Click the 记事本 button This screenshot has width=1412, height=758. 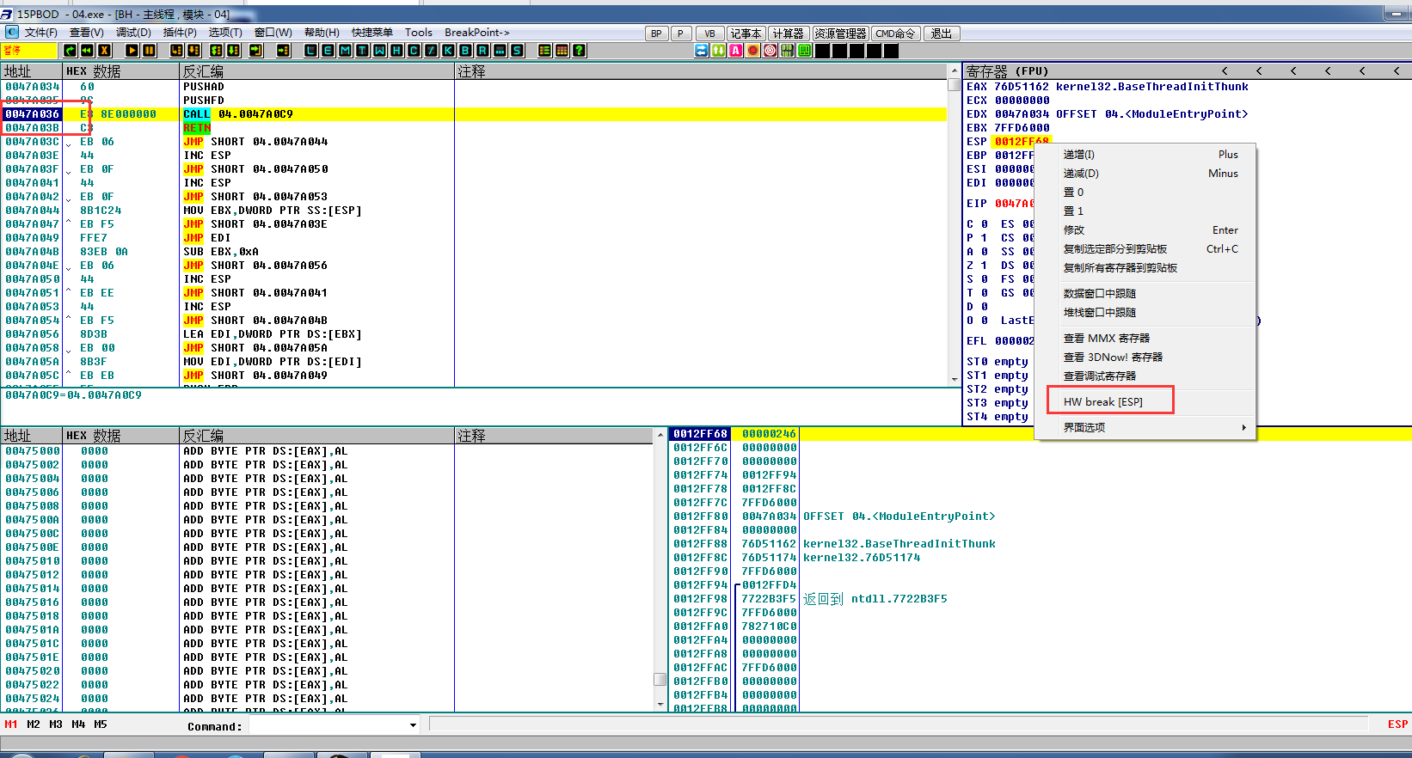pos(746,34)
